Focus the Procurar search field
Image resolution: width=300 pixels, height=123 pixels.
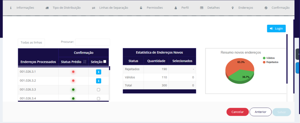pos(92,42)
